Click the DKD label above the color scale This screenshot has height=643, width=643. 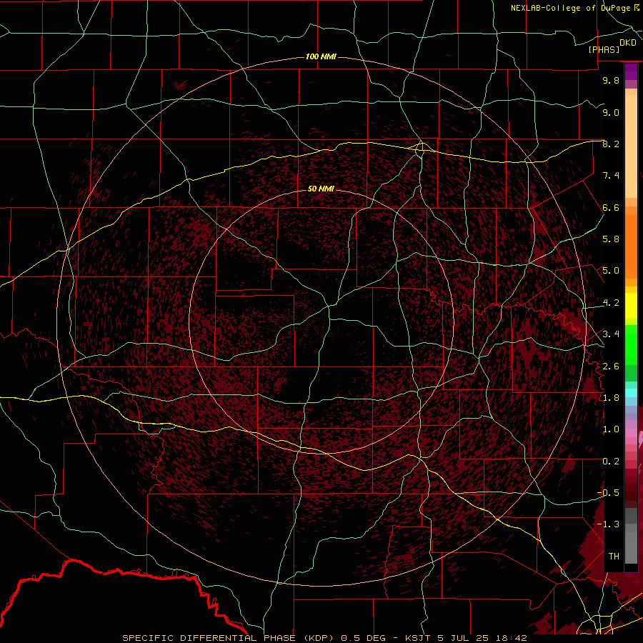[x=628, y=43]
